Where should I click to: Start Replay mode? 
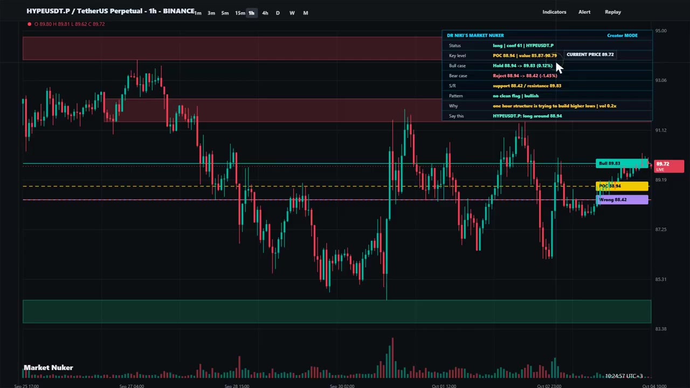[613, 12]
